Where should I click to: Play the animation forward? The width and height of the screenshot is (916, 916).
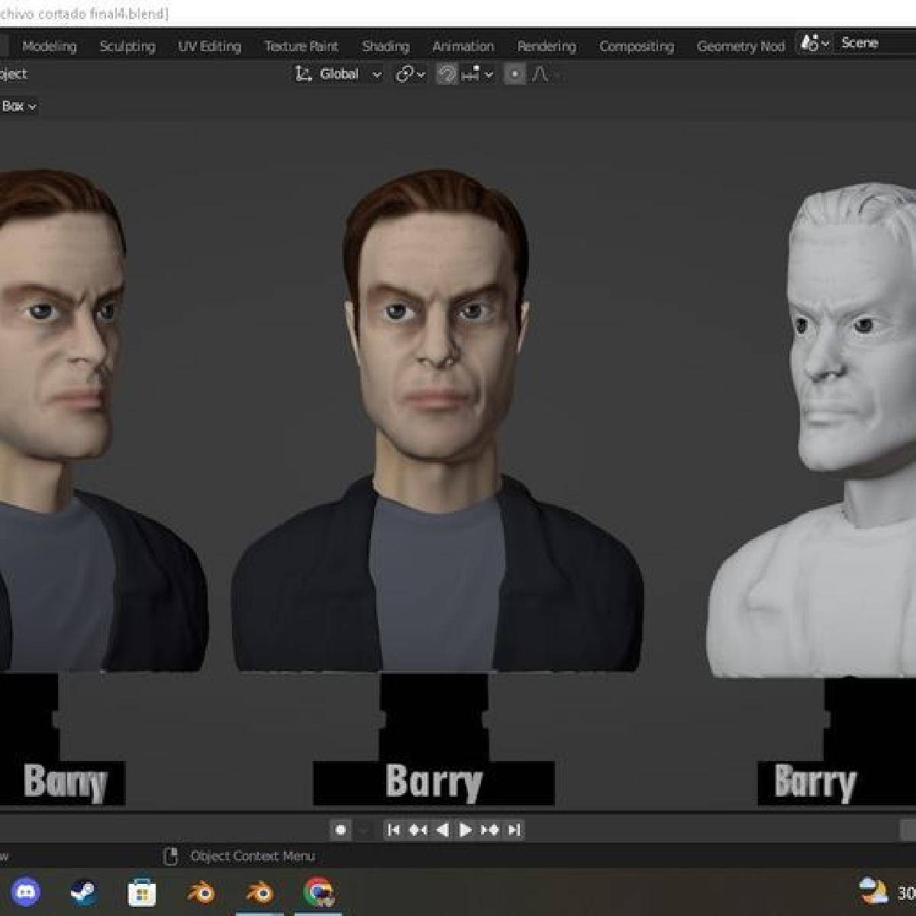466,830
